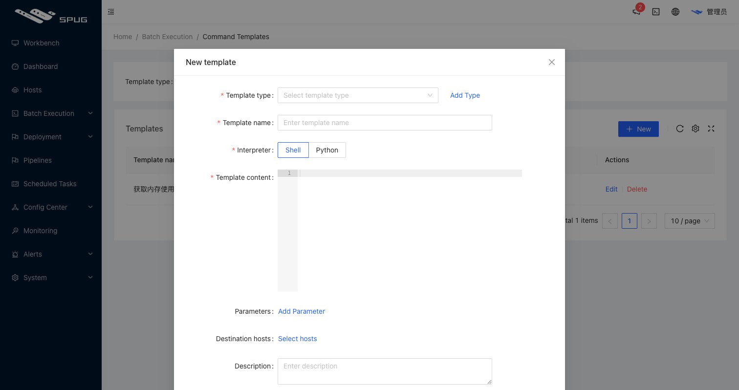Open the notifications bell with badge
Viewport: 739px width, 390px height.
637,11
